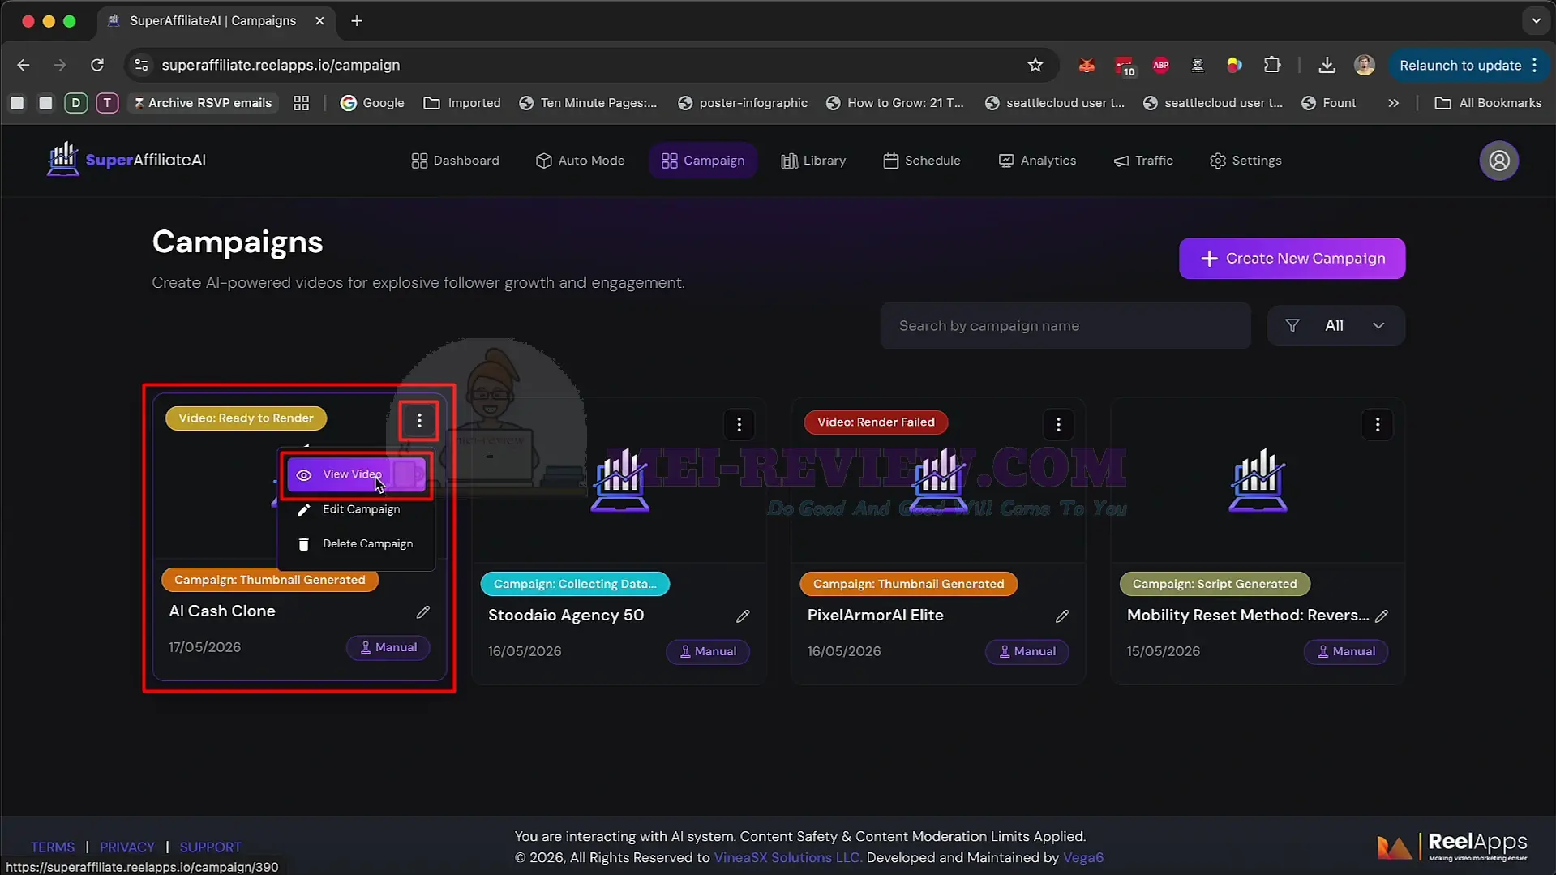This screenshot has width=1556, height=875.
Task: Open the Campaign nav tab
Action: tap(703, 161)
